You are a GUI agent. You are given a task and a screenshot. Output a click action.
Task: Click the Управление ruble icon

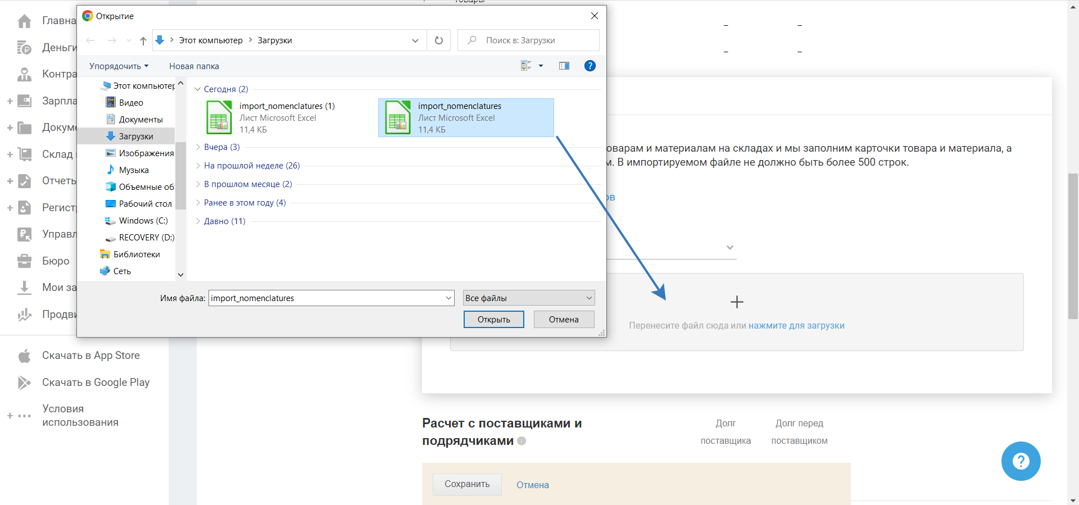pos(24,234)
